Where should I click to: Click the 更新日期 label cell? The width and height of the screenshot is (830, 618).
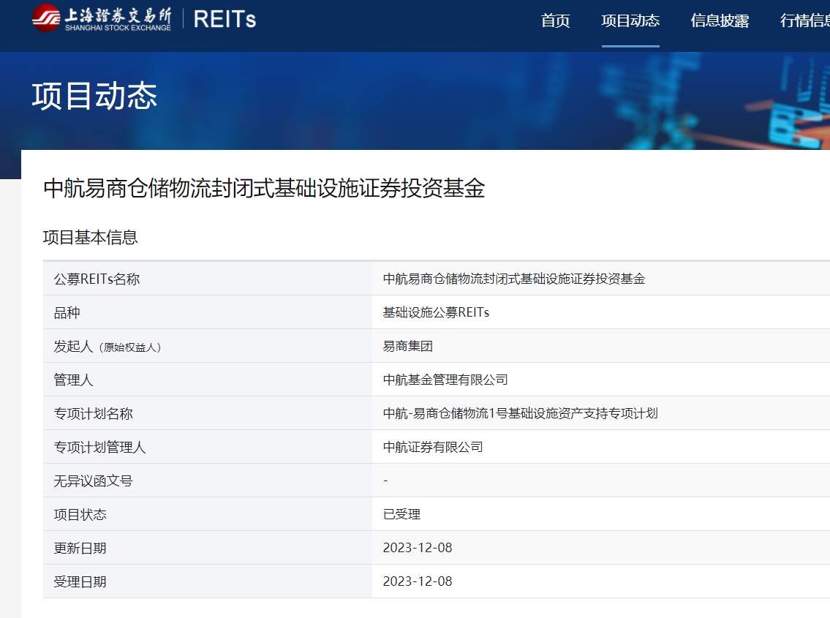click(208, 548)
